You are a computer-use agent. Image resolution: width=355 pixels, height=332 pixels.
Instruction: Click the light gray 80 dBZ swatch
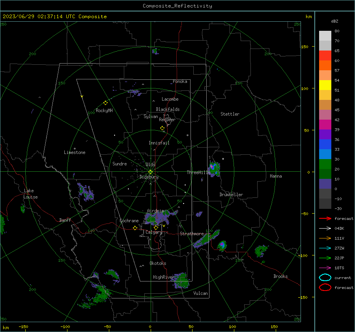(x=325, y=36)
